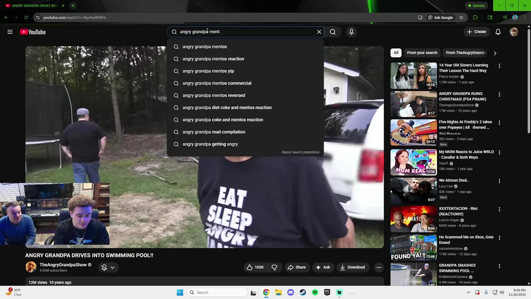The height and width of the screenshot is (299, 531).
Task: Open options for 'We Almost Died..' video
Action: click(x=499, y=181)
